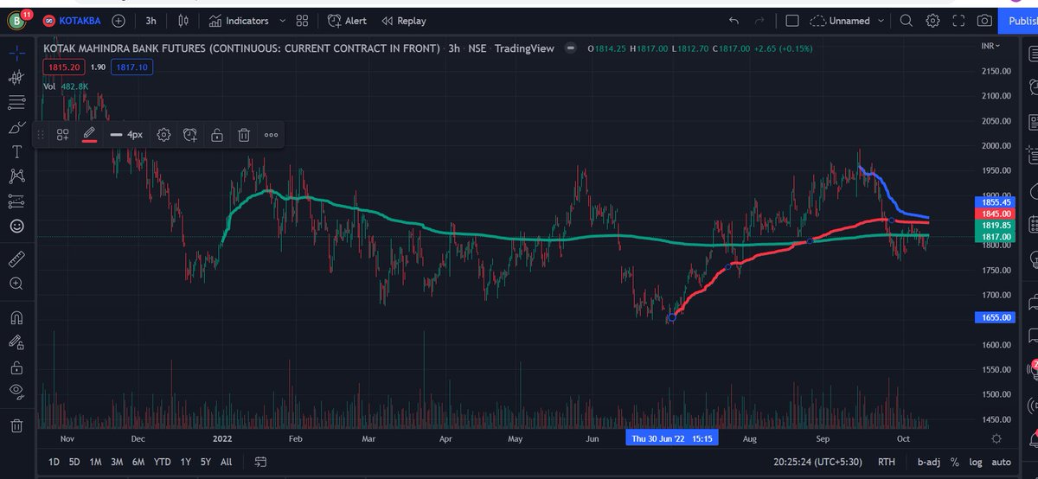The image size is (1038, 479).
Task: Click the Publish button
Action: [1018, 21]
